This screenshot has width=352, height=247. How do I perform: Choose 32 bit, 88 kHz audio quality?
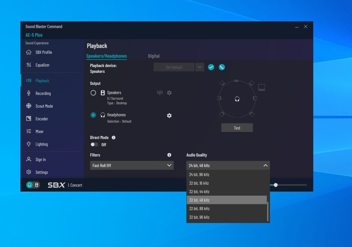[227, 208]
